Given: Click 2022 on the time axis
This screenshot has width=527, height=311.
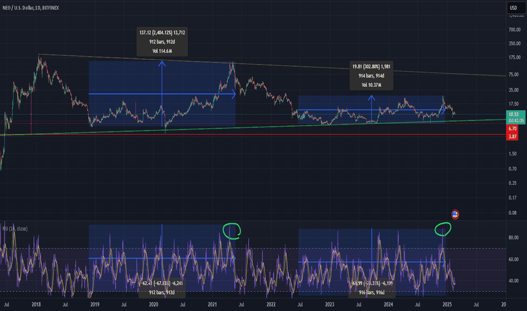Looking at the screenshot, I should point(271,305).
